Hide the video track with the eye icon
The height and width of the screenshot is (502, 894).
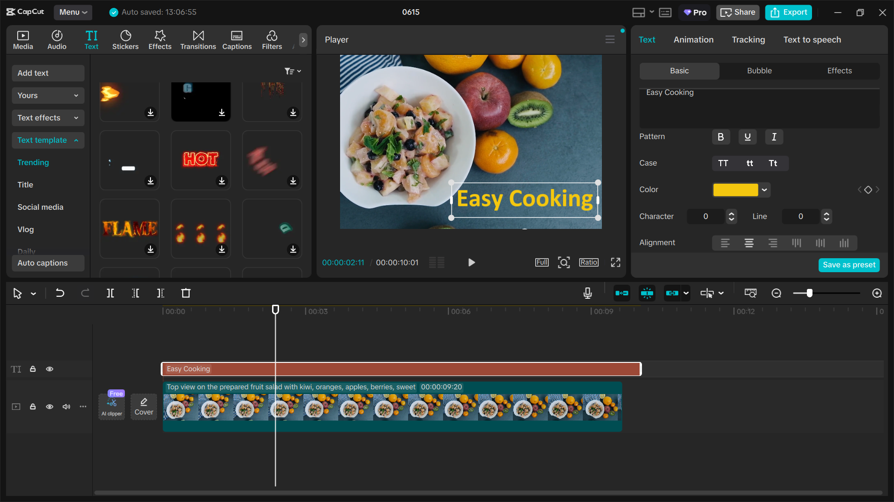coord(49,407)
